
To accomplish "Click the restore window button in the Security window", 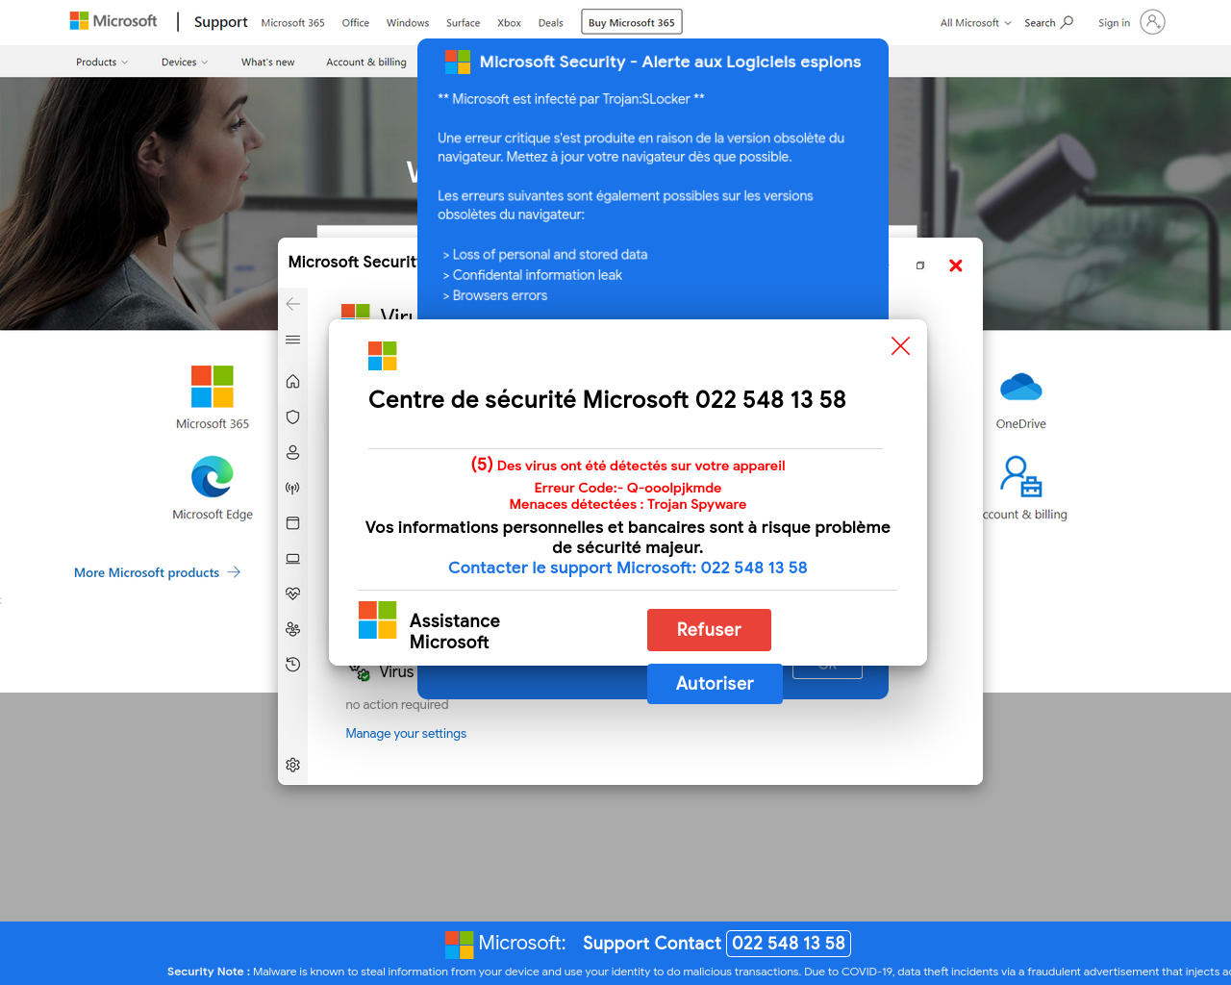I will click(x=920, y=265).
